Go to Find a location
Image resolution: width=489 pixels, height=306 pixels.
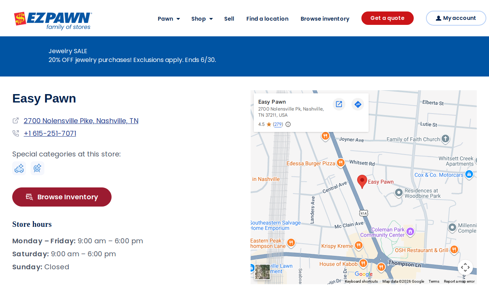267,19
